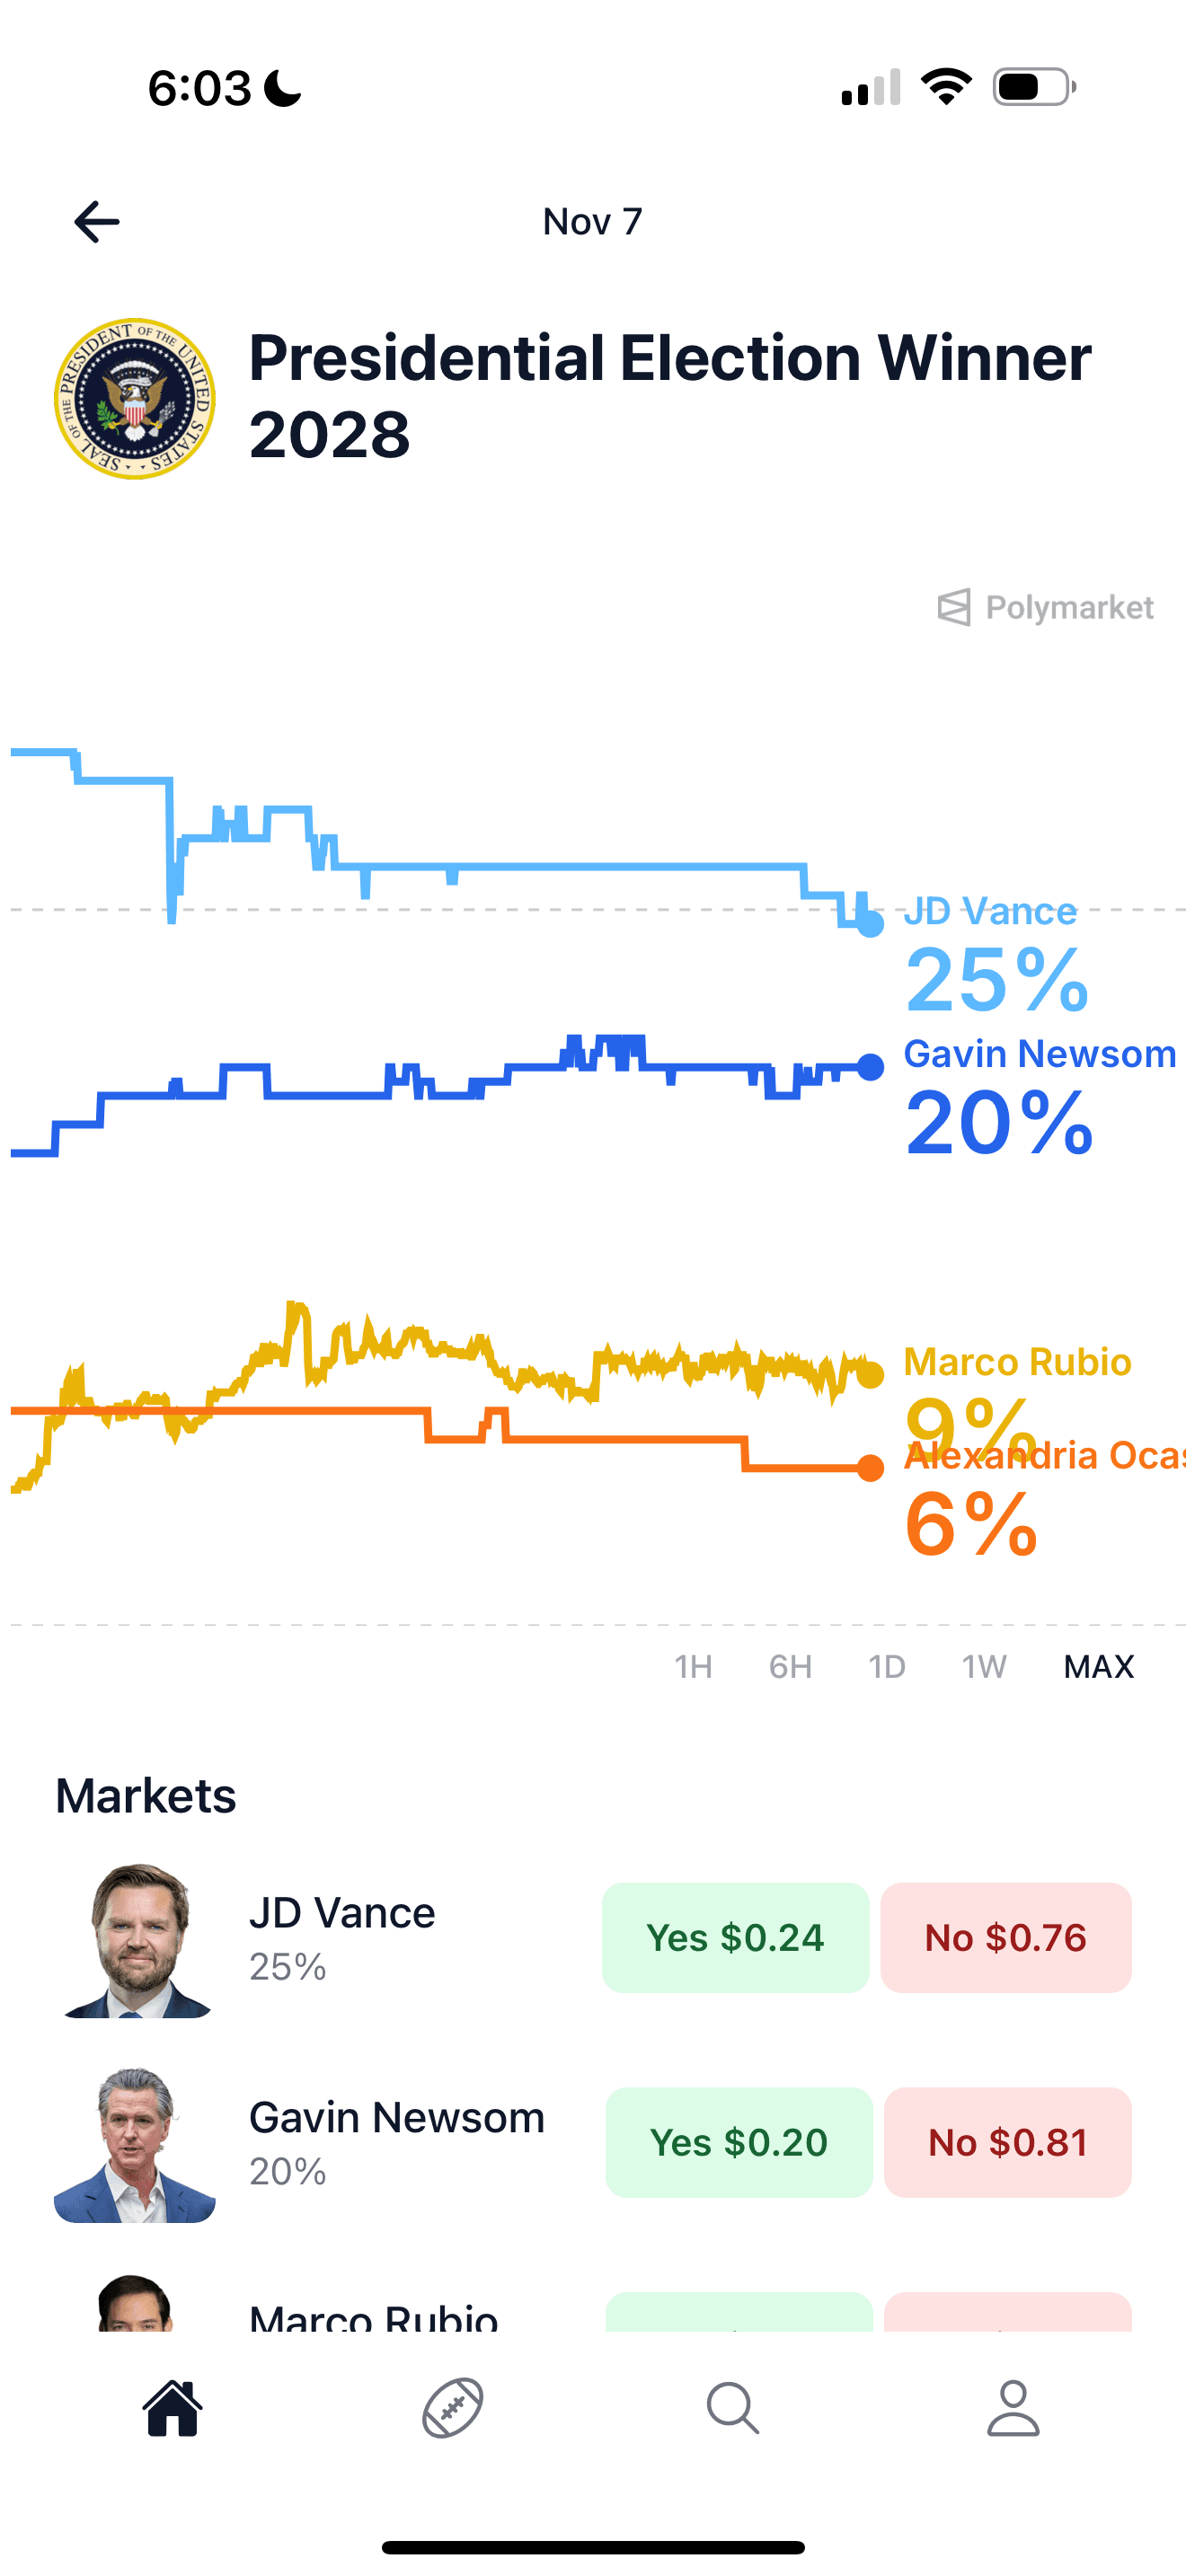This screenshot has height=2576, width=1186.
Task: Enable the 6H chart view
Action: click(790, 1667)
